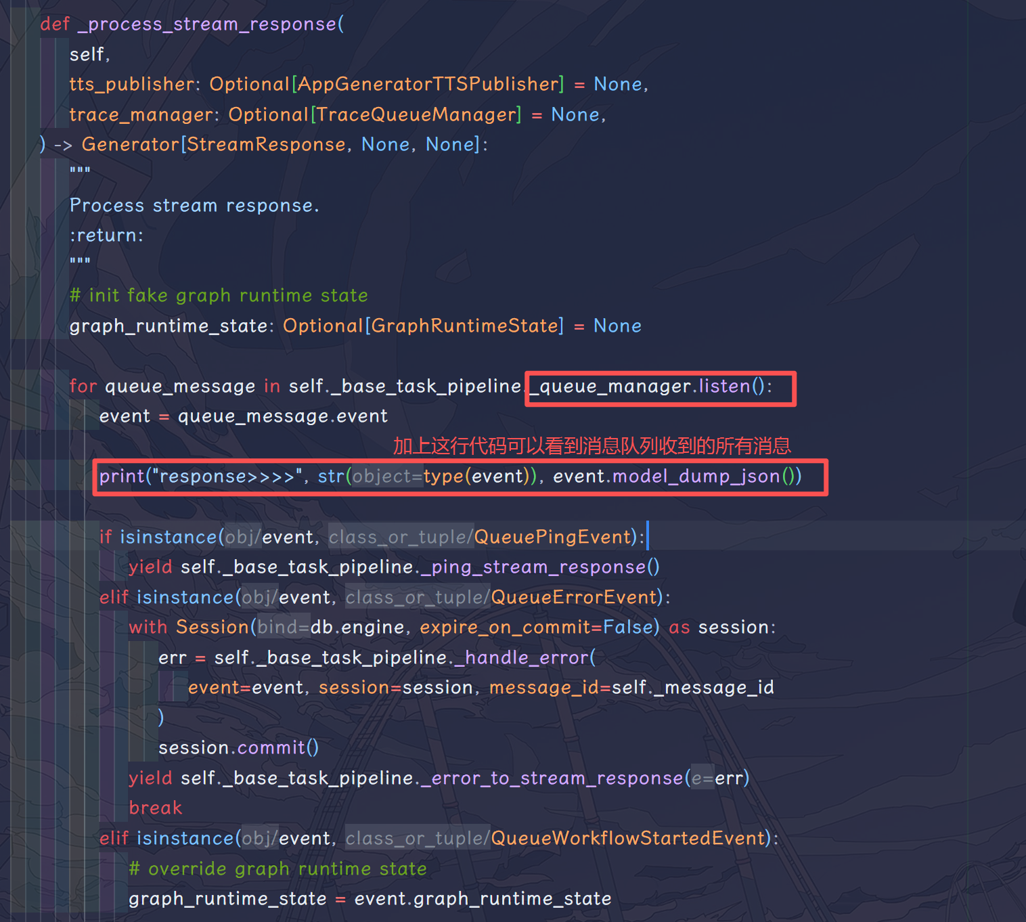
Task: Jump to the QueuePingEvent class name
Action: tap(552, 537)
